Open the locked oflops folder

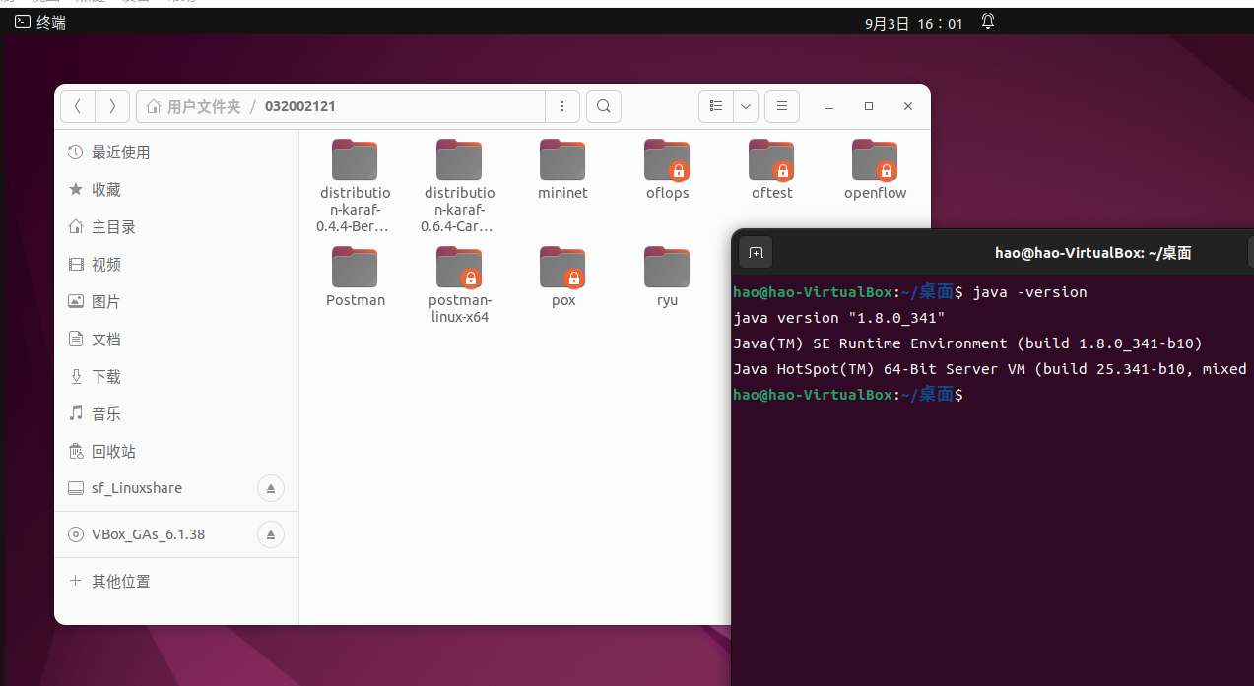tap(667, 170)
